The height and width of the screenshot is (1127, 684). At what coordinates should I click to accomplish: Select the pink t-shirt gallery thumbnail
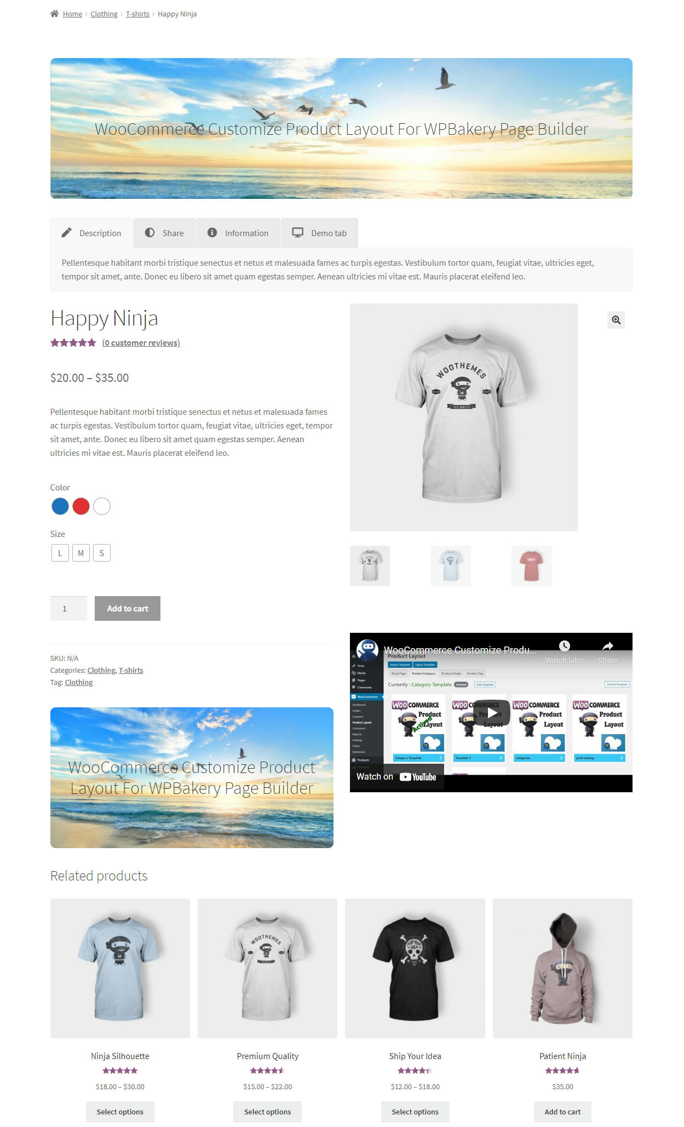[531, 565]
